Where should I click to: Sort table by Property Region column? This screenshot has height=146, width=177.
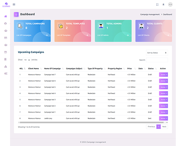pyautogui.click(x=116, y=69)
